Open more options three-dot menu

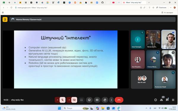point(111,100)
